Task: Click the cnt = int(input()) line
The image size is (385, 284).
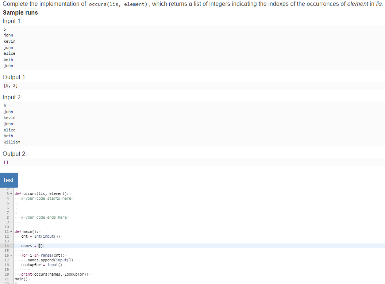Action: pos(40,236)
